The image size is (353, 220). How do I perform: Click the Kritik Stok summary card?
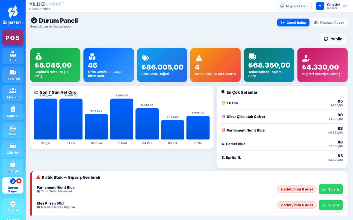click(x=216, y=65)
